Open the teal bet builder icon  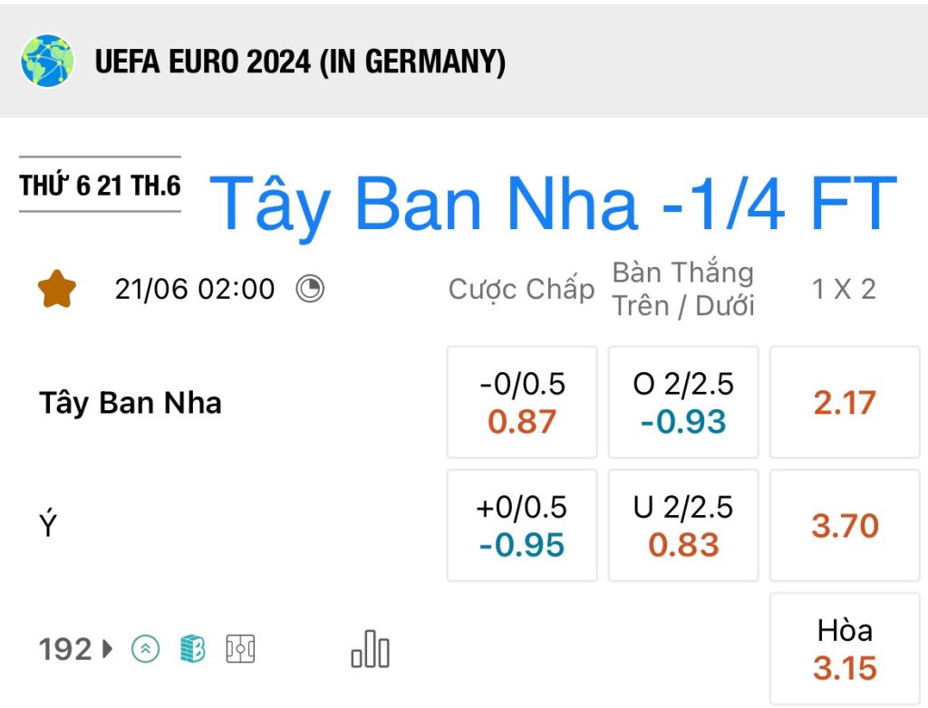click(192, 649)
